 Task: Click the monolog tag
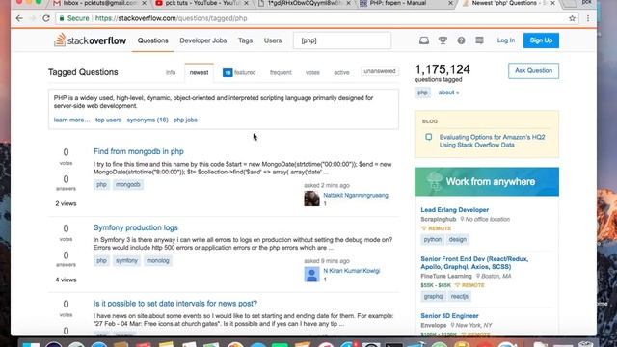[158, 260]
